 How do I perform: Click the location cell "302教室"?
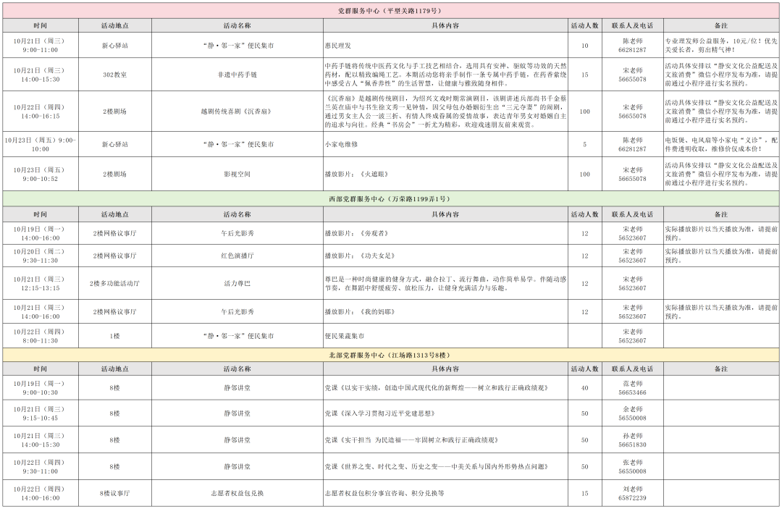pos(115,75)
